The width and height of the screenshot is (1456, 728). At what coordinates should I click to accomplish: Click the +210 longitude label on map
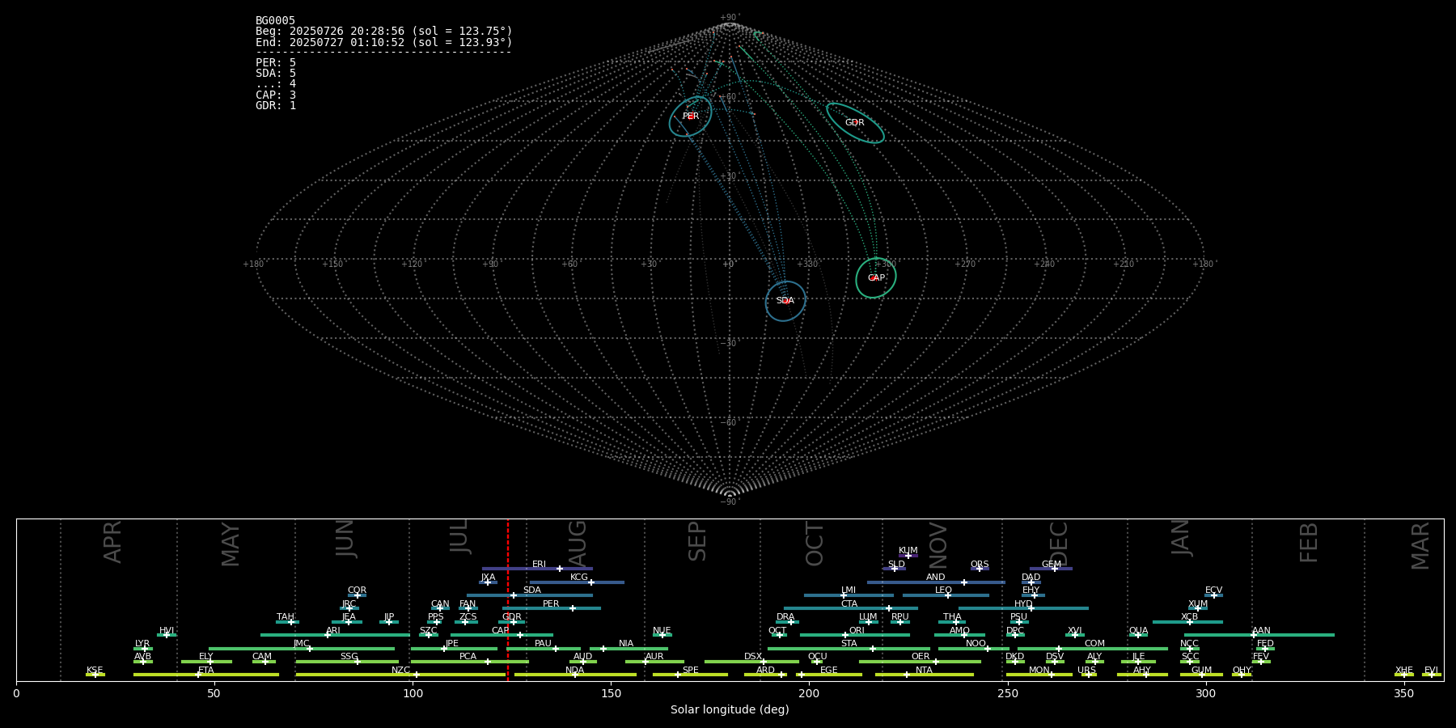1124,264
